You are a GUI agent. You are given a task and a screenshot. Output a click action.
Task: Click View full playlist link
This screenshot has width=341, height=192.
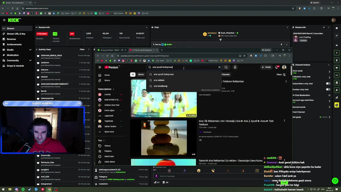point(205,95)
